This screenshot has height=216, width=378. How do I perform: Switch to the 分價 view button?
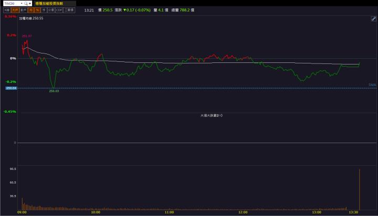51,10
